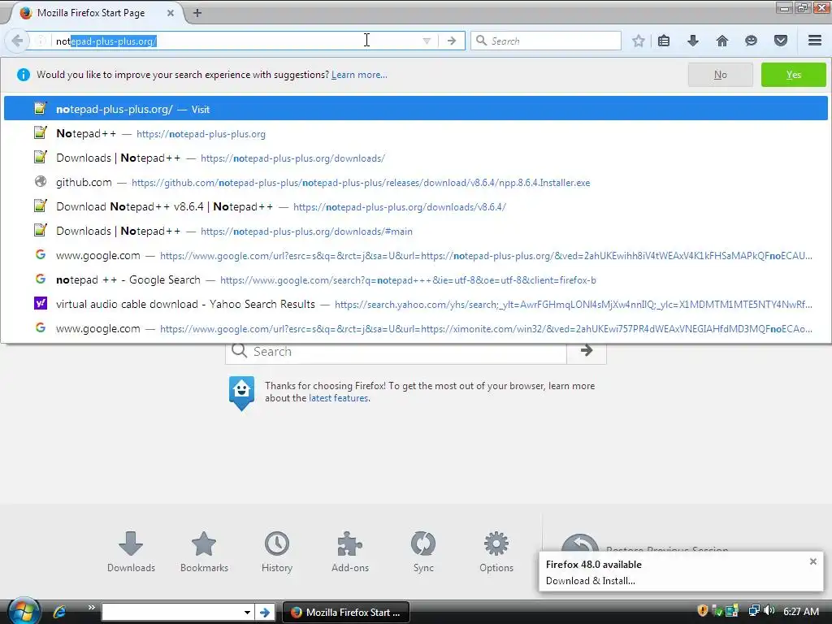The image size is (832, 624).
Task: Select Download Notepad++ v8.6.4 suggestion
Action: coord(415,207)
